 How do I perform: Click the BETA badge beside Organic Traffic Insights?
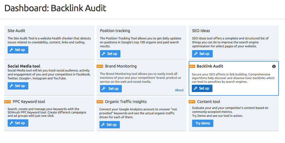click(100, 102)
